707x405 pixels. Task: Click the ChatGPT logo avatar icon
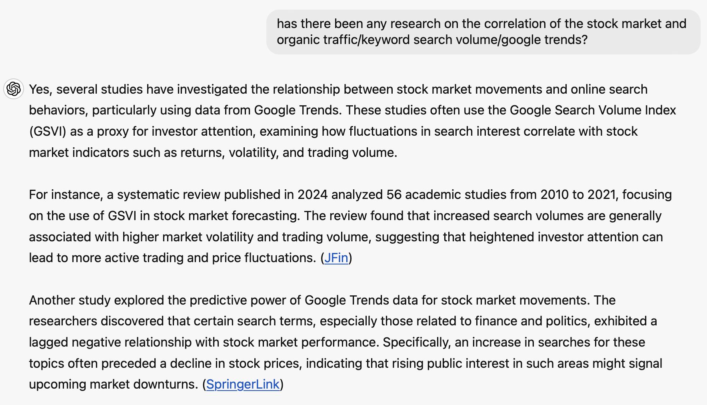pyautogui.click(x=13, y=89)
